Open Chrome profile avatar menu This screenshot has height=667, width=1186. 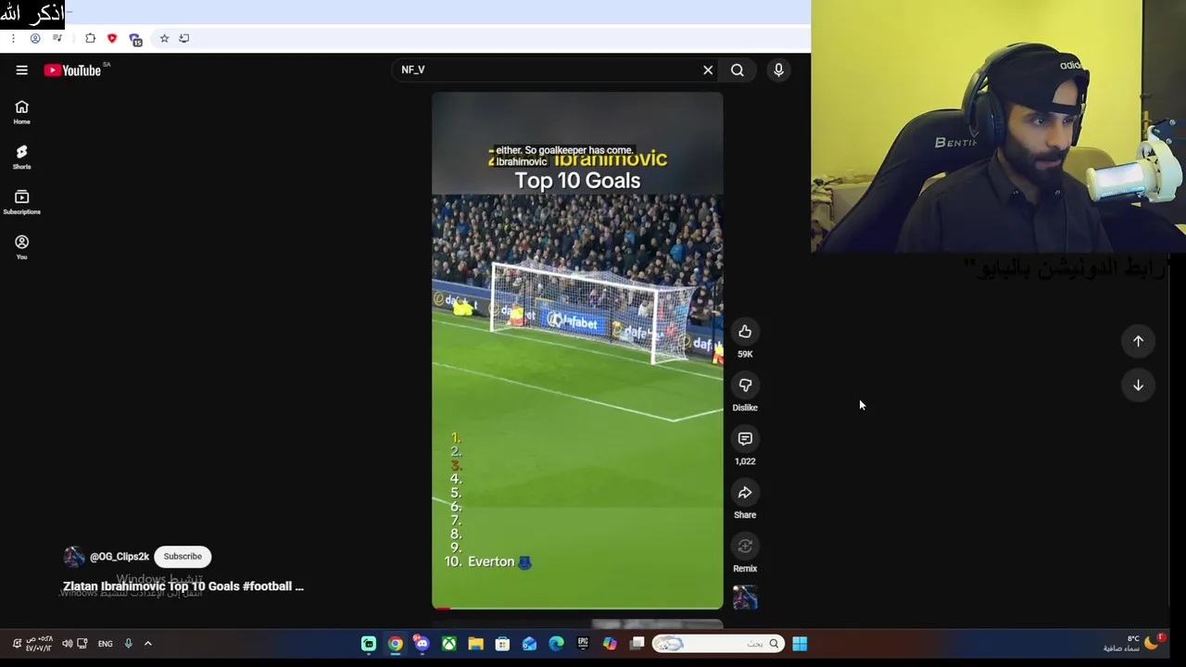[x=35, y=39]
